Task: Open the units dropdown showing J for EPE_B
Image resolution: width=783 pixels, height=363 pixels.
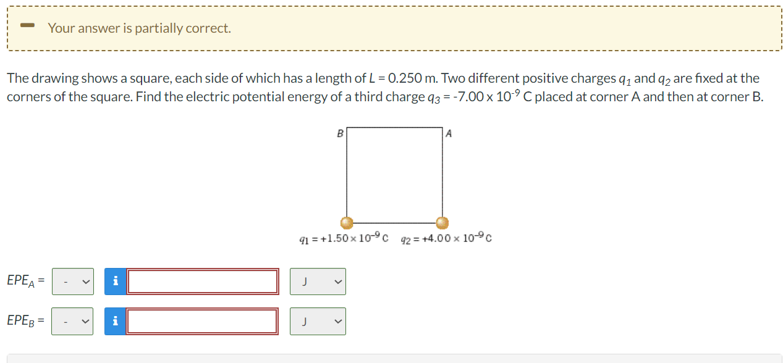Action: [317, 320]
